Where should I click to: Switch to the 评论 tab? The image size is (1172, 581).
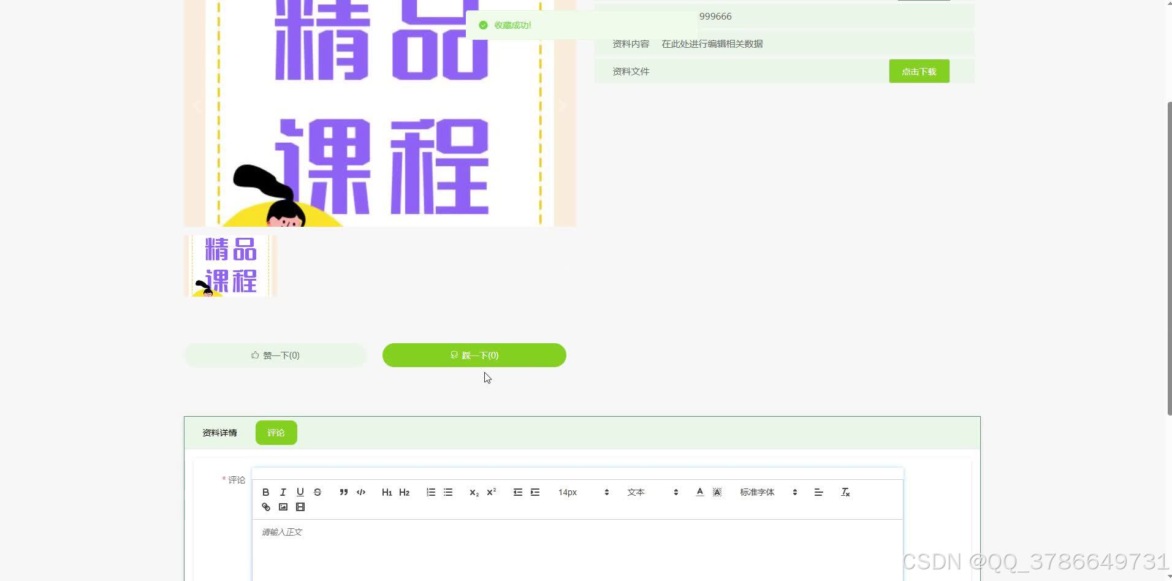(x=276, y=432)
